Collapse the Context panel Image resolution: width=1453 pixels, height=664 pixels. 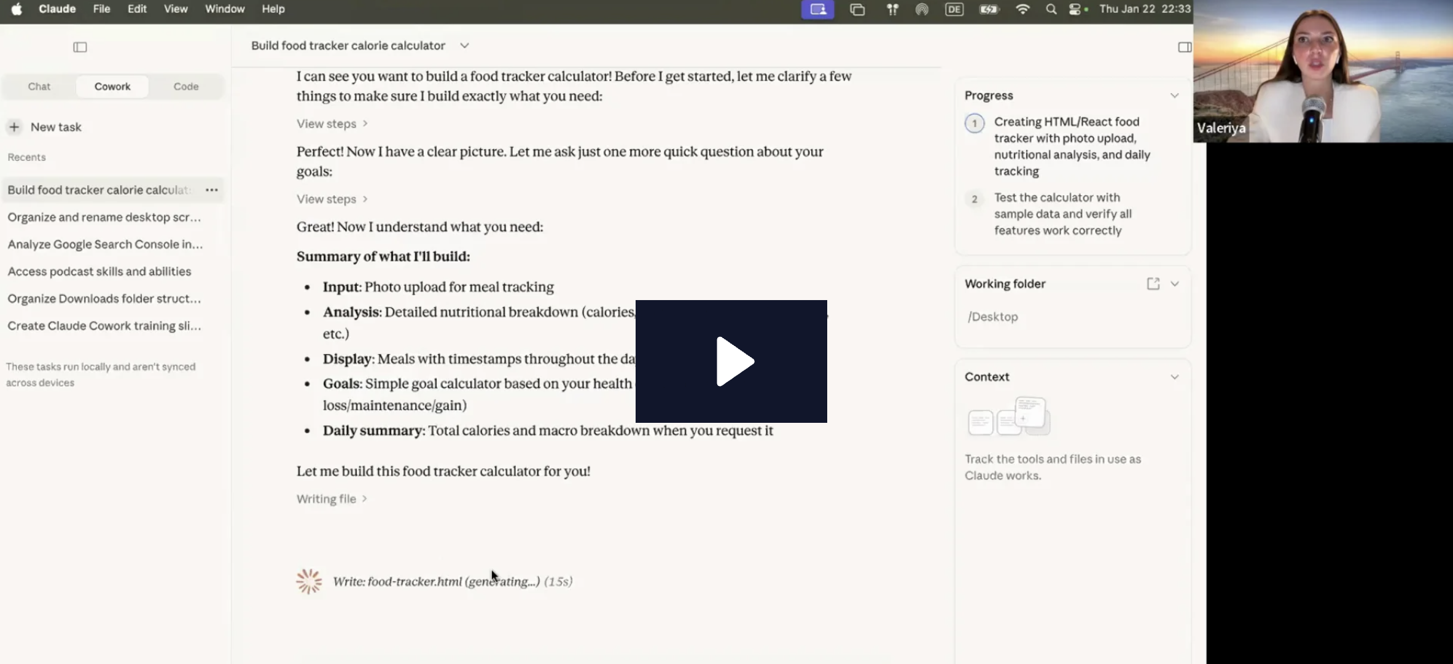(1174, 377)
